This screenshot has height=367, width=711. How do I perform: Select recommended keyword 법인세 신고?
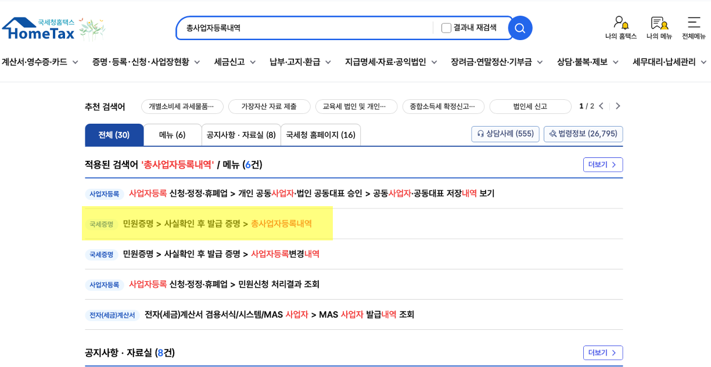[530, 106]
